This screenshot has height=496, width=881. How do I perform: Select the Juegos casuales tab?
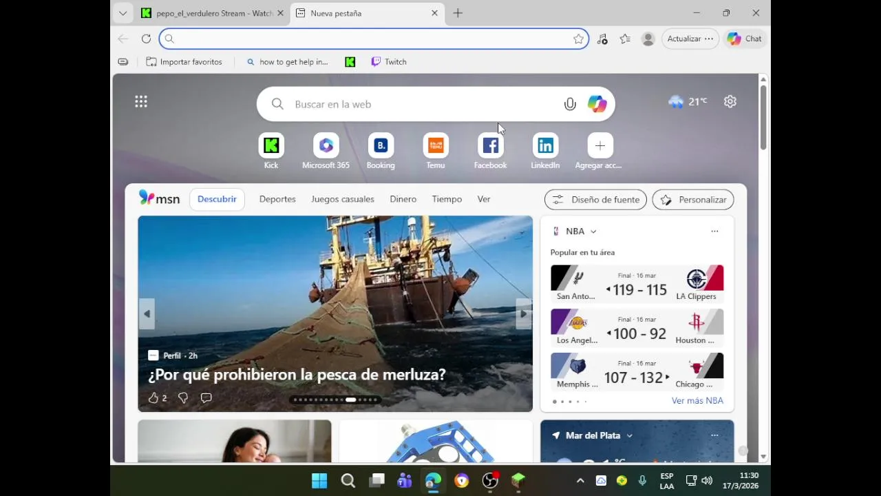coord(343,199)
